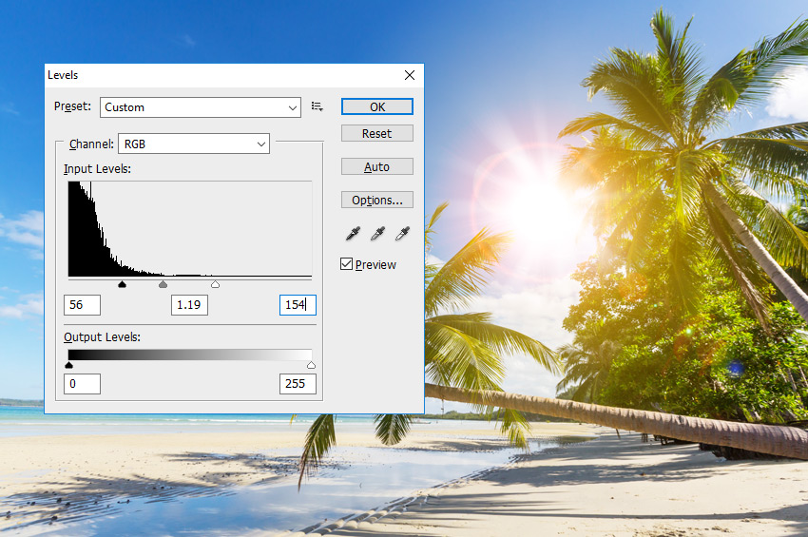808x537 pixels.
Task: Click the output levels field showing 255
Action: pyautogui.click(x=298, y=384)
